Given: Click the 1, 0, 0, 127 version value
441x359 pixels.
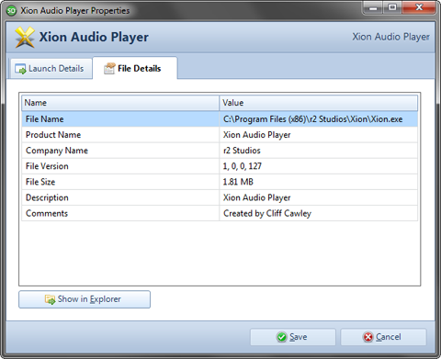Looking at the screenshot, I should click(x=243, y=166).
